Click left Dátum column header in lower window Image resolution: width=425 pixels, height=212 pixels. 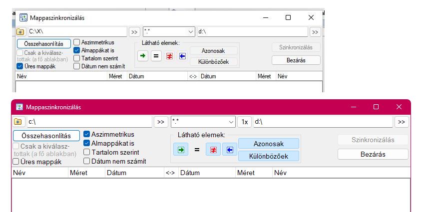click(134, 173)
